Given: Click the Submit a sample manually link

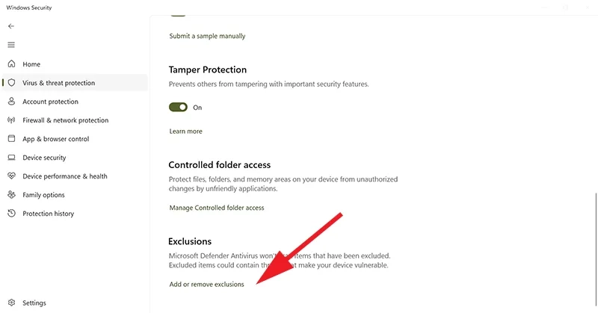Looking at the screenshot, I should pyautogui.click(x=207, y=36).
